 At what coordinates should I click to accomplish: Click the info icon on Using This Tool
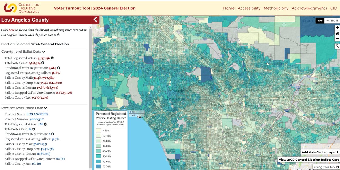[337, 167]
